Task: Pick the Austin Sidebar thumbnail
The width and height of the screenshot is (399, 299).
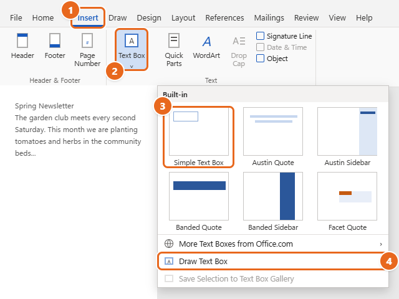Action: point(347,131)
